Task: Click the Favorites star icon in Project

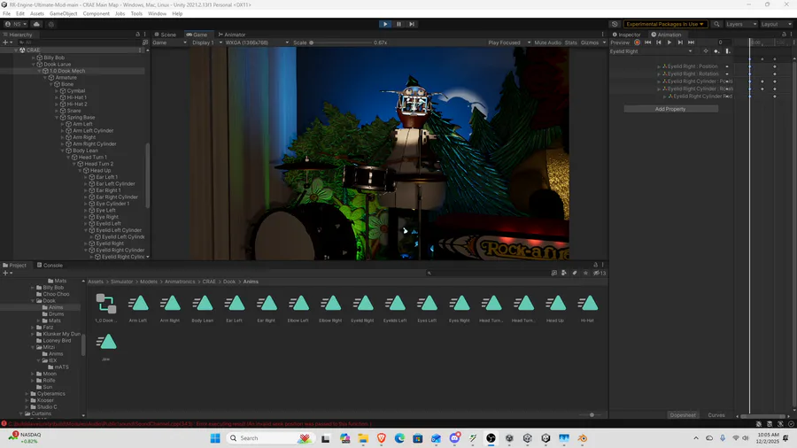Action: point(585,274)
